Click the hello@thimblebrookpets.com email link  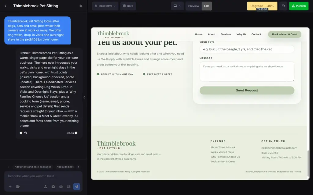tap(279, 148)
